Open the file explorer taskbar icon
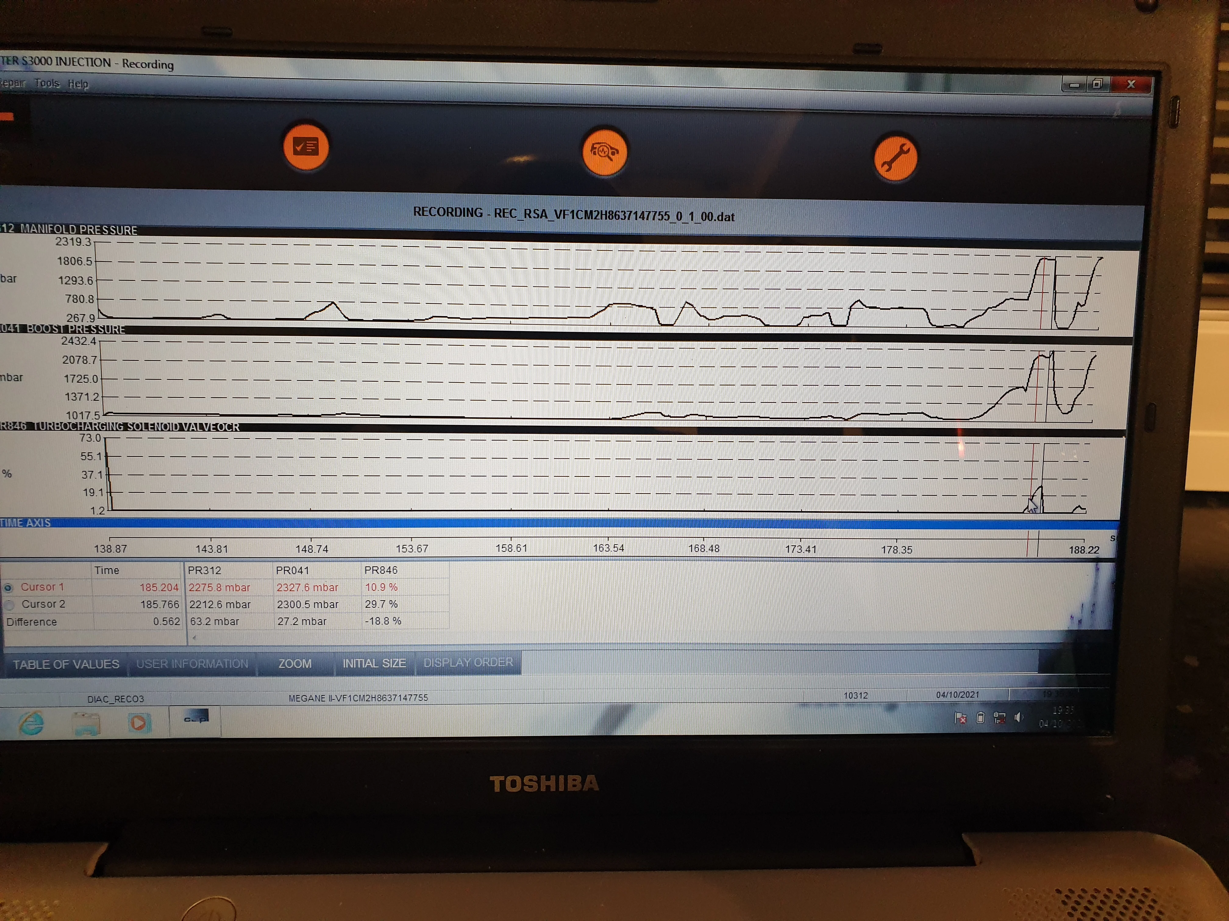Screen dimensions: 1229x921 click(86, 723)
